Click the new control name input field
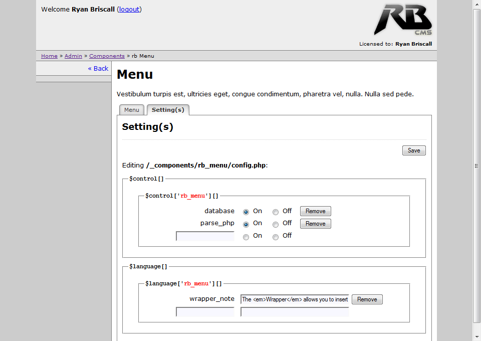The image size is (481, 341). click(205, 236)
